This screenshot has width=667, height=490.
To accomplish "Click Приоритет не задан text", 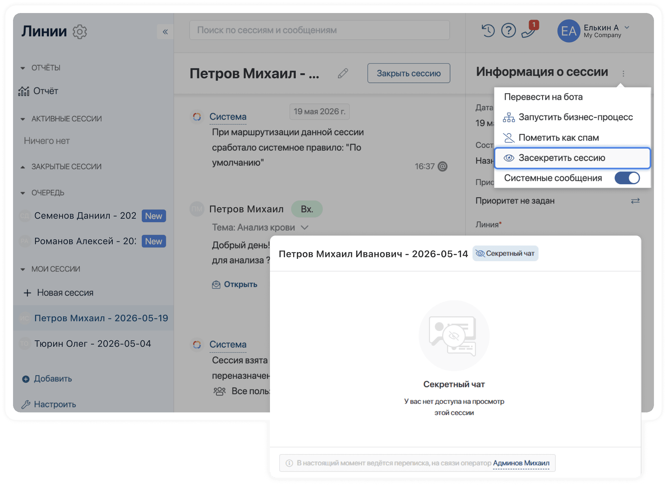I will coord(515,201).
